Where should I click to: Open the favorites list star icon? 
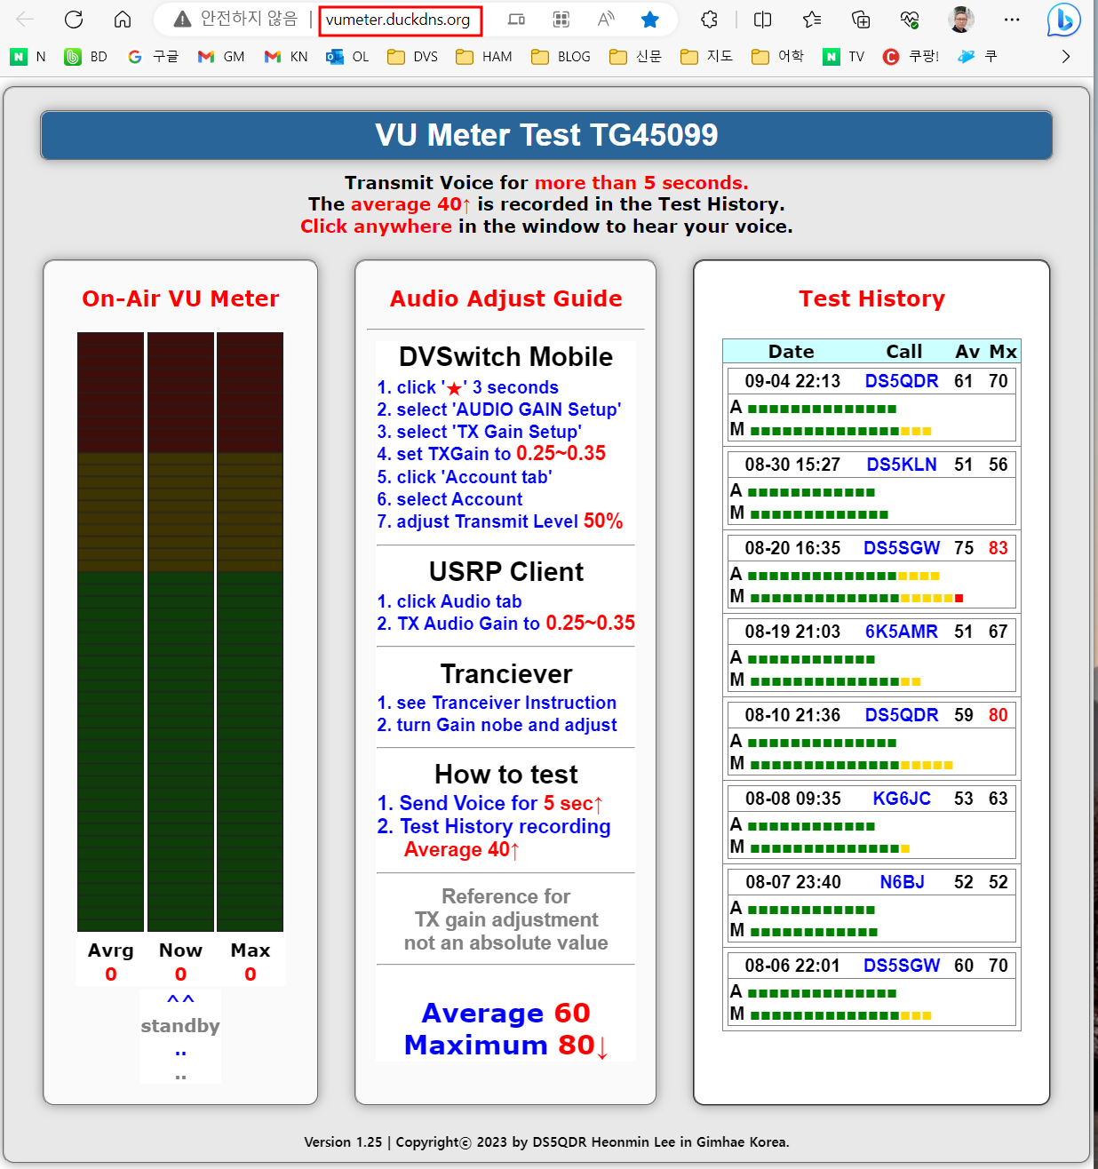[x=812, y=19]
